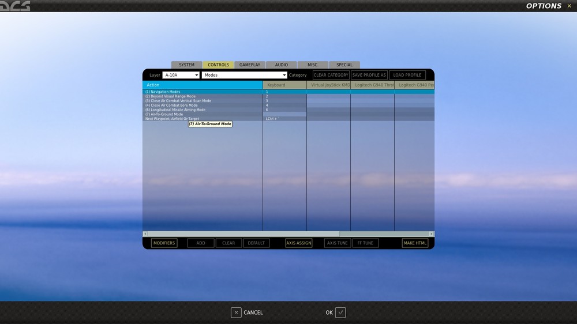The image size is (577, 324).
Task: Select (2) Beyond Visual Range Mode row
Action: tap(203, 96)
